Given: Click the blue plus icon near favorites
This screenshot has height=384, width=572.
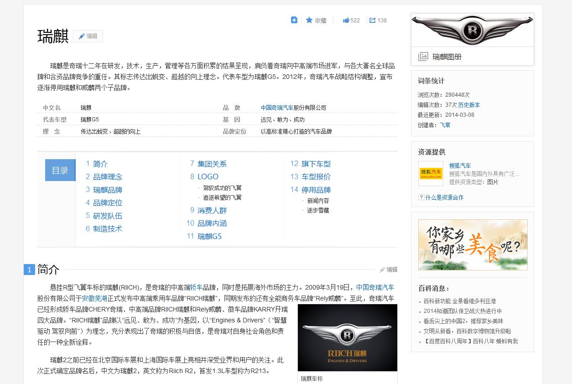Looking at the screenshot, I should point(294,20).
